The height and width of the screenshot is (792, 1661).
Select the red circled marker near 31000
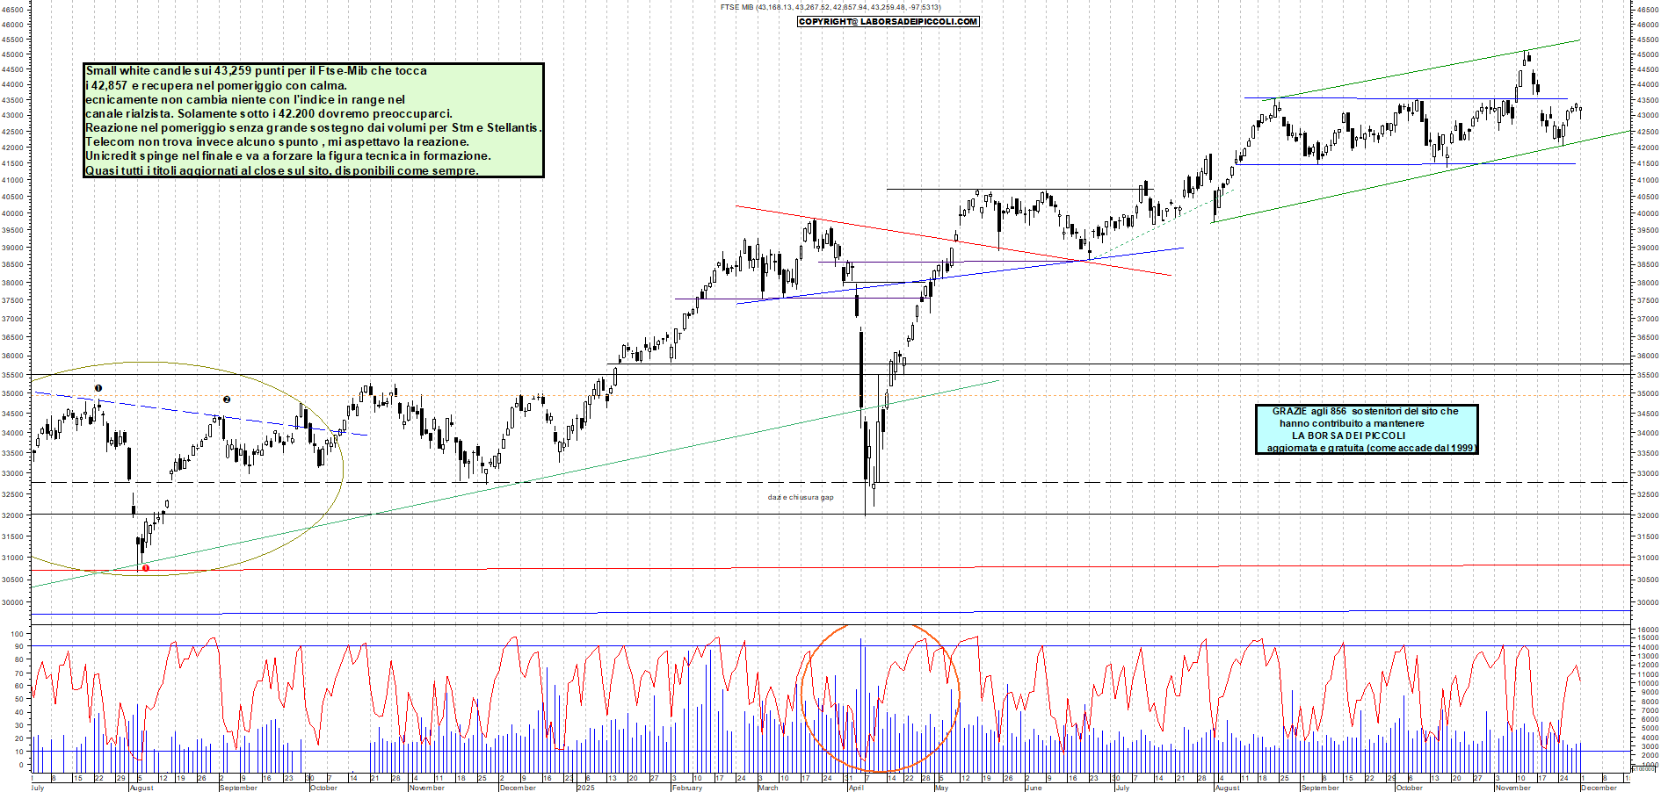coord(144,569)
